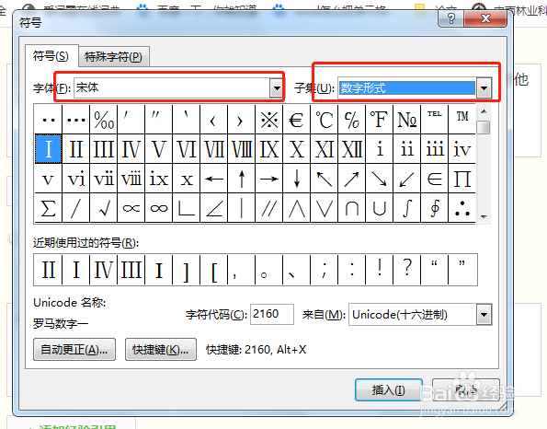Click the 数字形式 subset field text
547x429 pixels.
pos(363,88)
